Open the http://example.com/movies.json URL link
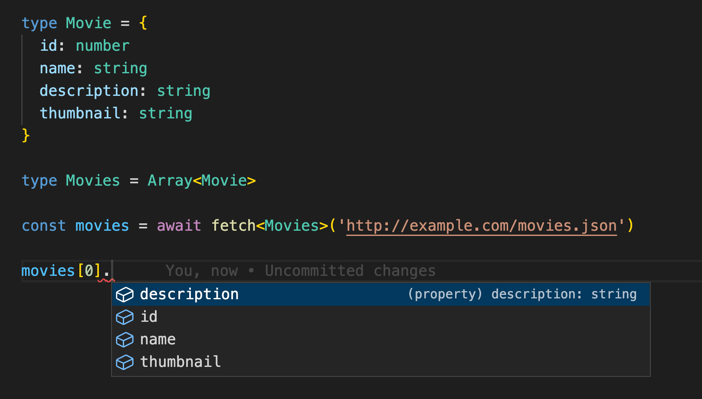This screenshot has width=702, height=399. coord(482,226)
